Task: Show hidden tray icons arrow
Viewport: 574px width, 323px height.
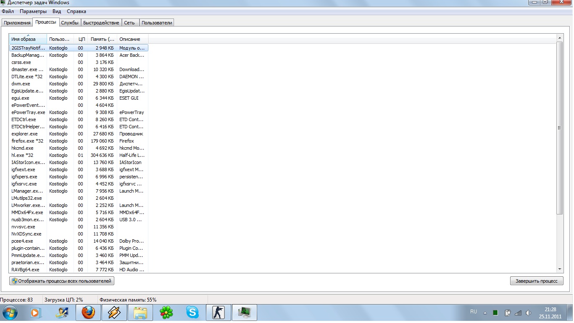Action: point(485,313)
